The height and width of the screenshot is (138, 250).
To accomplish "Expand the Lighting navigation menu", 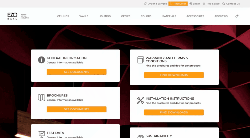I will 104,16.
